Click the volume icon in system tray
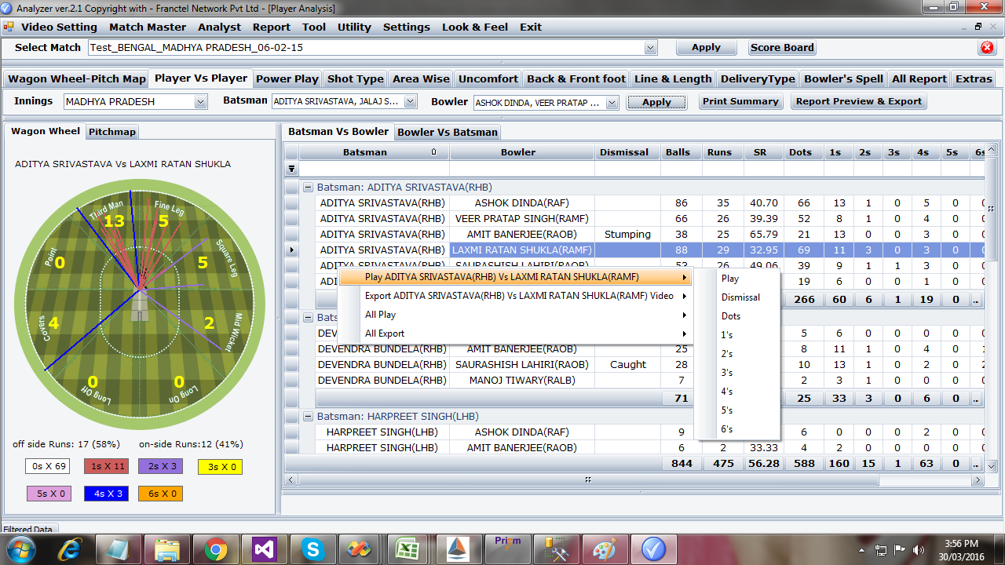 coord(918,550)
